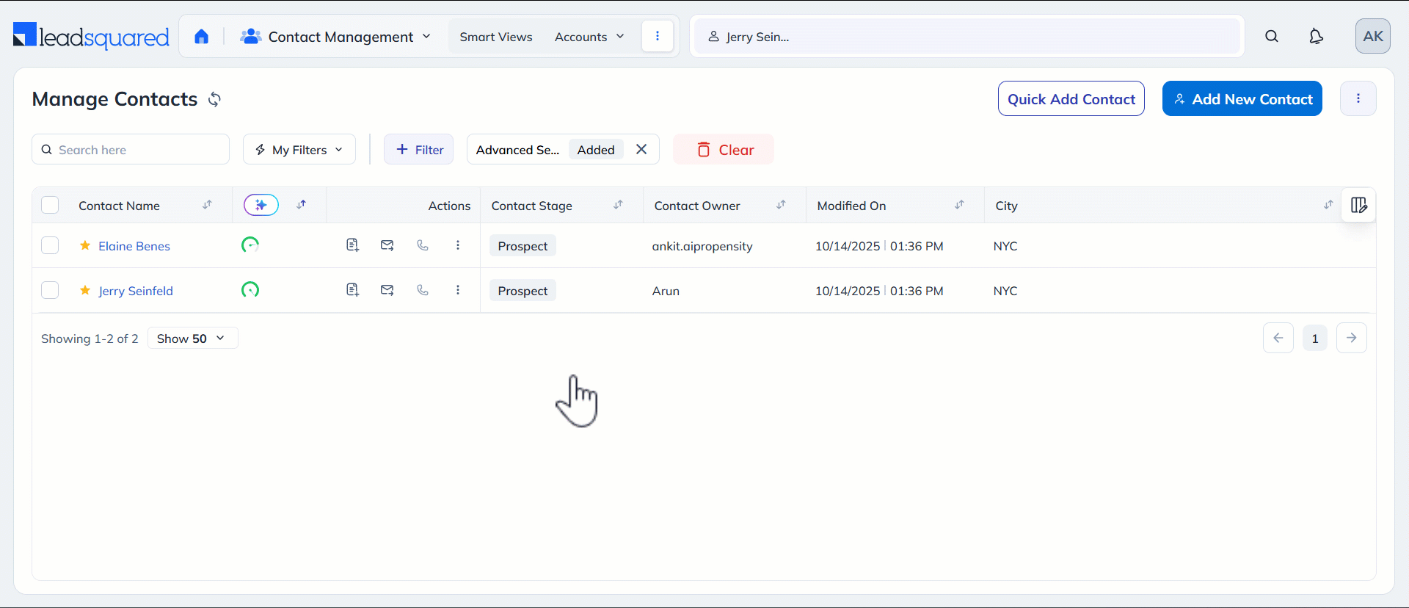The width and height of the screenshot is (1409, 608).
Task: Send email to Elaine Benes
Action: (387, 245)
